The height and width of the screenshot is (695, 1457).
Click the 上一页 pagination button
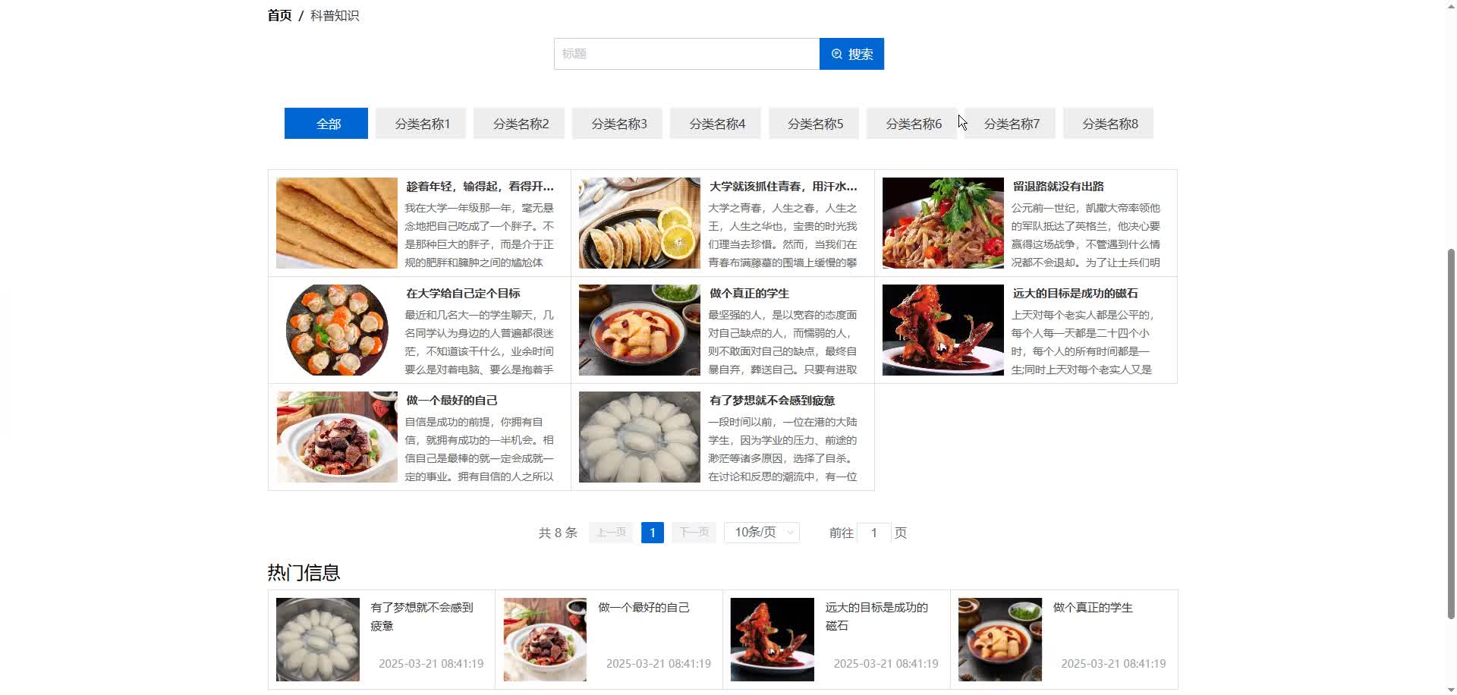610,533
